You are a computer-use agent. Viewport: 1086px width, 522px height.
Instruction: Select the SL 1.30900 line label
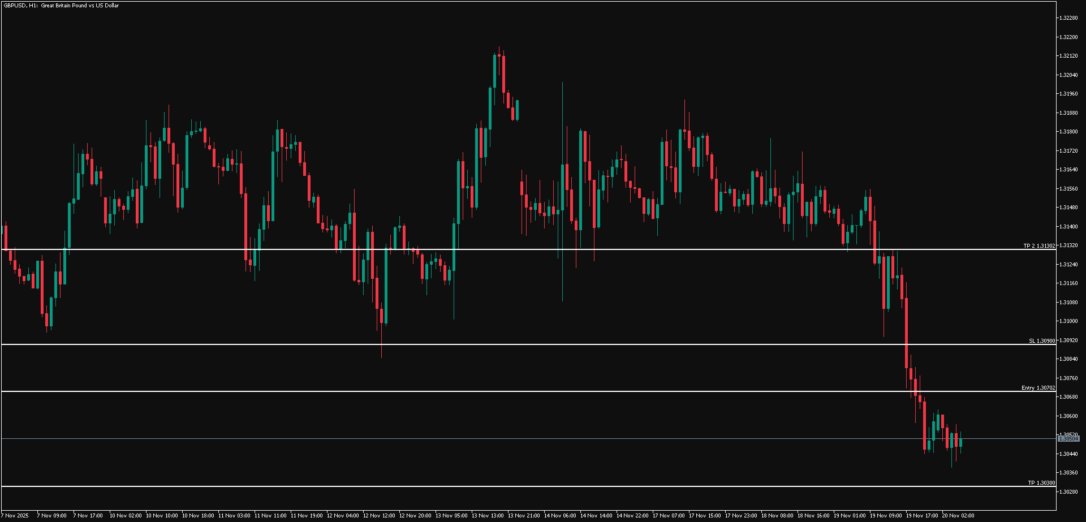(x=1042, y=341)
